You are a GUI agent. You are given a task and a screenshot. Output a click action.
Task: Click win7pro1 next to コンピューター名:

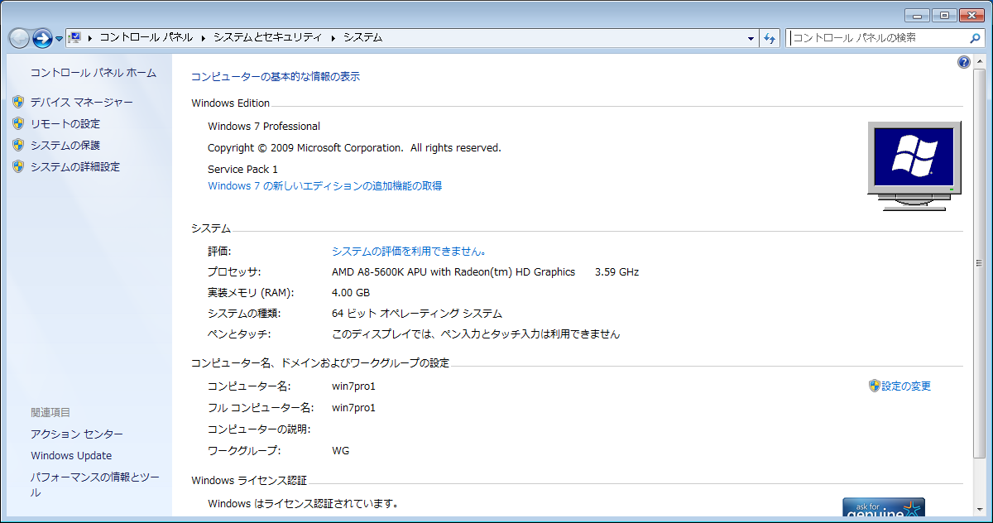(x=353, y=386)
